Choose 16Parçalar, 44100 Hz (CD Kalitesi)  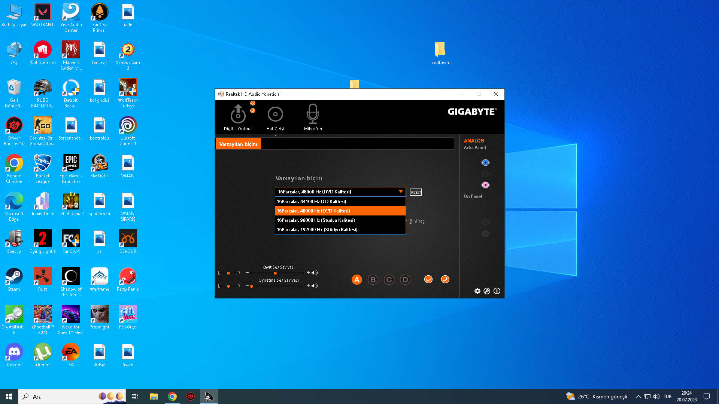340,201
